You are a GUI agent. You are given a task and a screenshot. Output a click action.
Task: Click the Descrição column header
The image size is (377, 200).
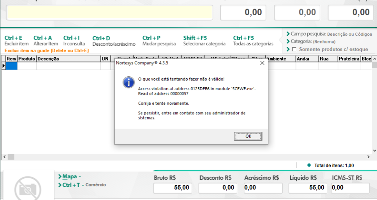coord(68,59)
